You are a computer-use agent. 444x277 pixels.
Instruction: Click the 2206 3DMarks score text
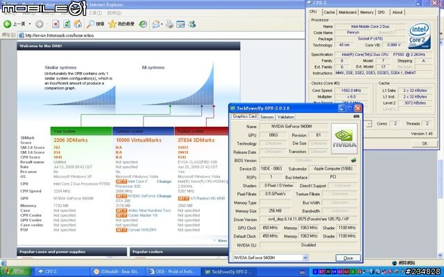pyautogui.click(x=71, y=140)
